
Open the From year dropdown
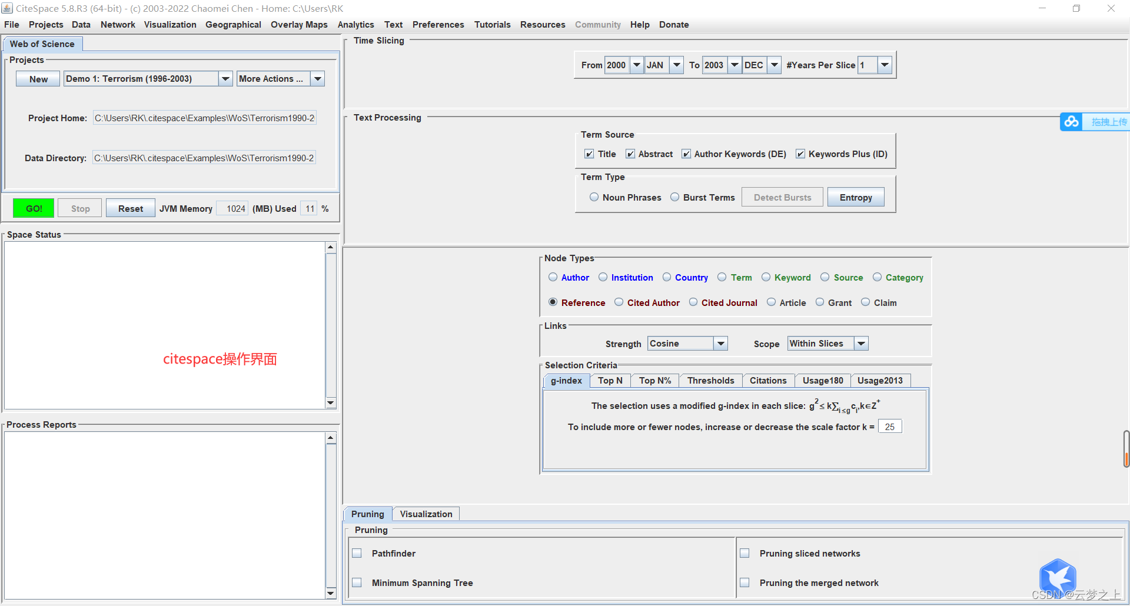point(637,65)
